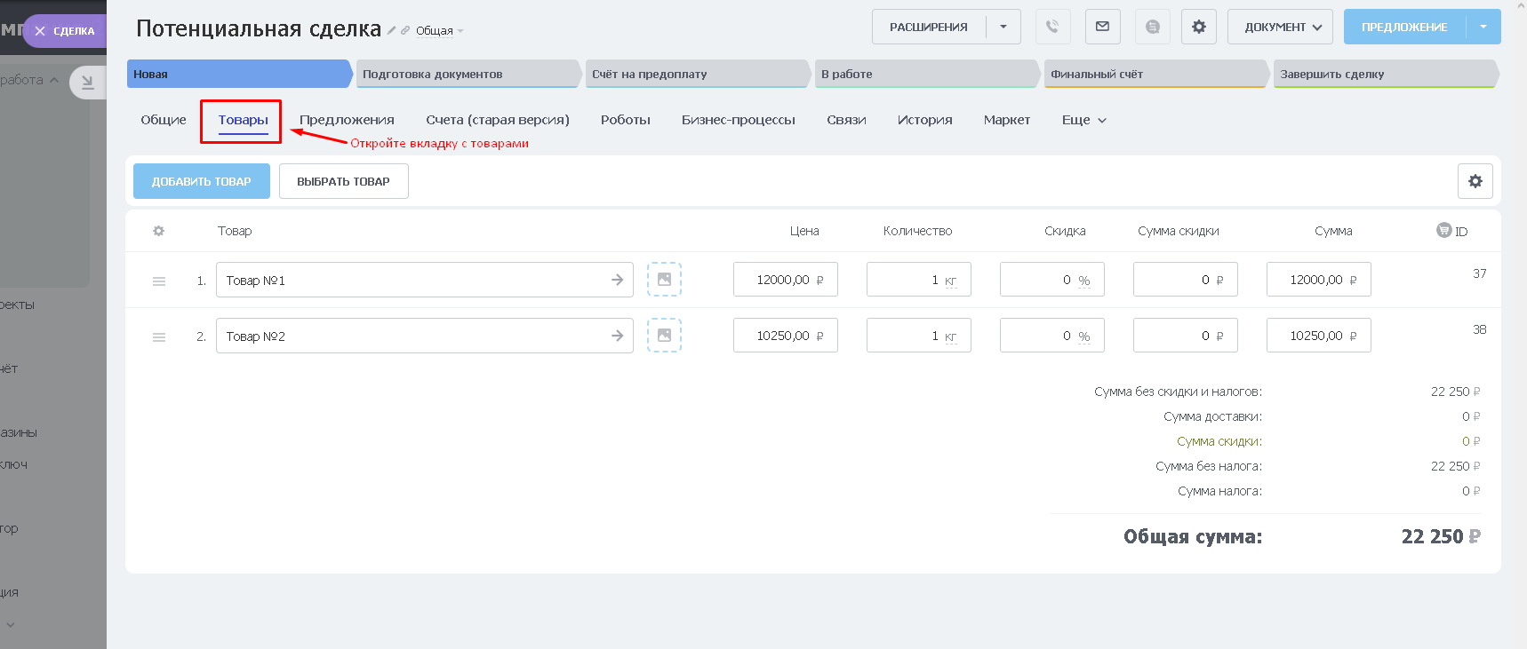This screenshot has height=649, width=1527.
Task: Switch to the Роботы tab
Action: click(625, 120)
